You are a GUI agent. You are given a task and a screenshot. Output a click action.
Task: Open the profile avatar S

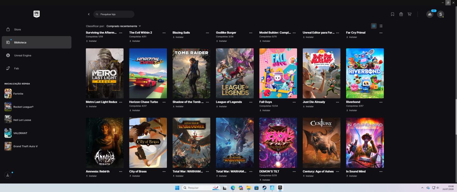click(x=440, y=14)
